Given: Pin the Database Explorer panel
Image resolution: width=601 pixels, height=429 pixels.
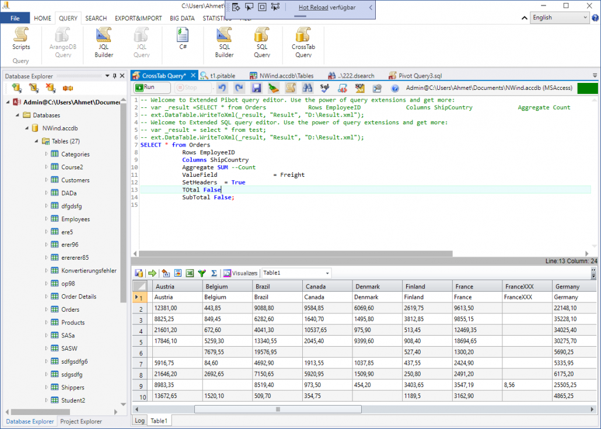Looking at the screenshot, I should 114,76.
